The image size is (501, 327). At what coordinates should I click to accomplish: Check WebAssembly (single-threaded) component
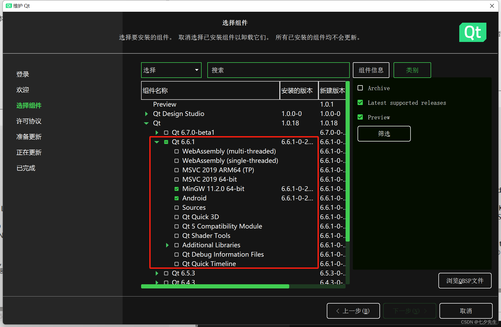[x=177, y=161]
